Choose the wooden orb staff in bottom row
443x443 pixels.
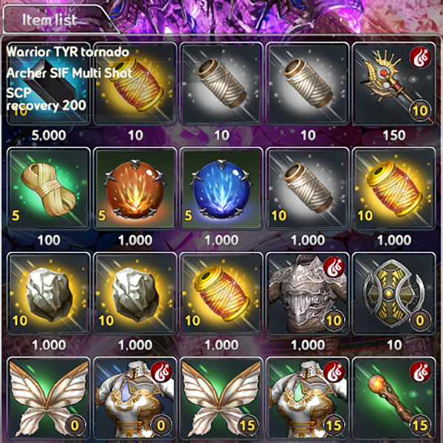(x=394, y=399)
